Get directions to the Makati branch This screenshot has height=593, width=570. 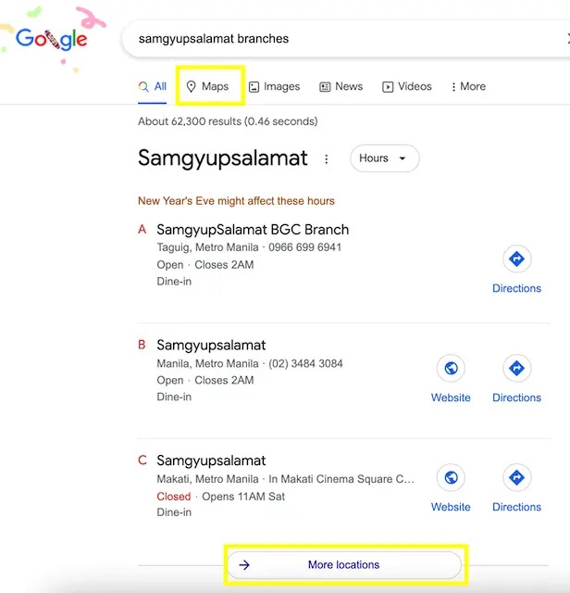pyautogui.click(x=516, y=488)
